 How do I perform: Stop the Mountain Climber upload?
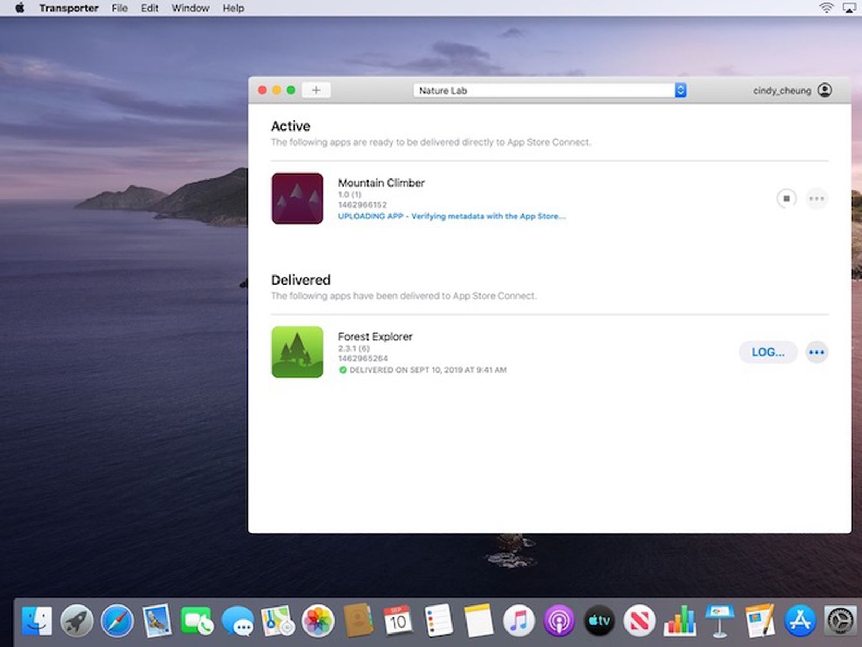point(787,198)
